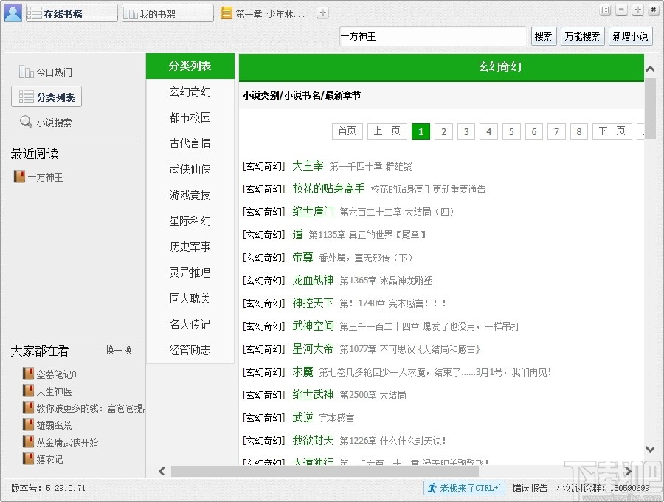Click the 分类列表 sidebar list icon
This screenshot has height=502, width=664.
tap(27, 96)
